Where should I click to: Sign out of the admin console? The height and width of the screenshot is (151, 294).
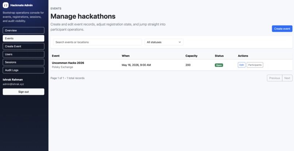coord(23,92)
